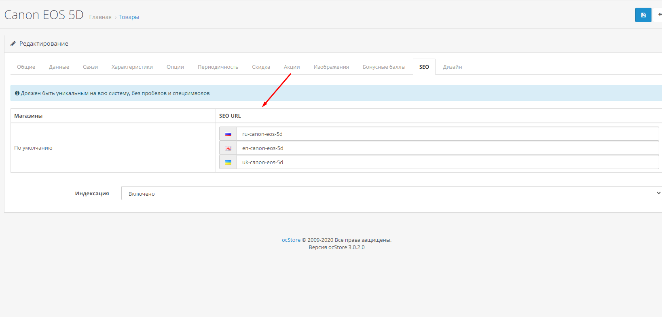Click the Главная breadcrumb link
The width and height of the screenshot is (662, 317).
(x=100, y=17)
